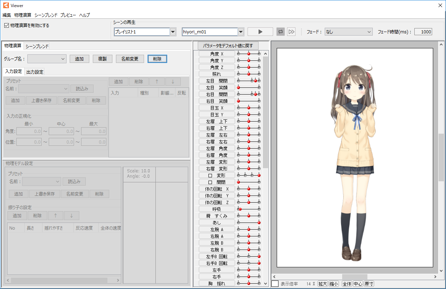Click the 角度 Y parameter name button
Screen dimensions: 446x289
[x=217, y=60]
